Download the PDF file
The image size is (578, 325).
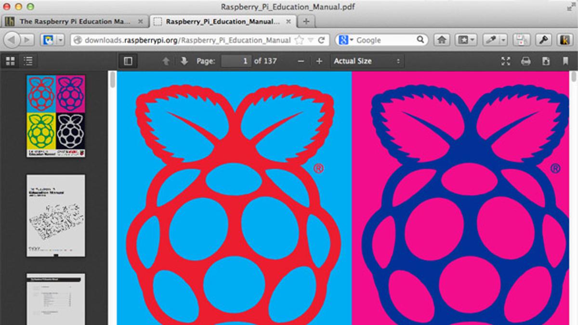546,61
